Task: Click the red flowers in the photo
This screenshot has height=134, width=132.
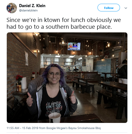Action: tap(19, 77)
